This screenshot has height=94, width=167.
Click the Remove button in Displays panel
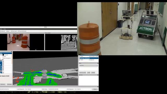point(3,84)
